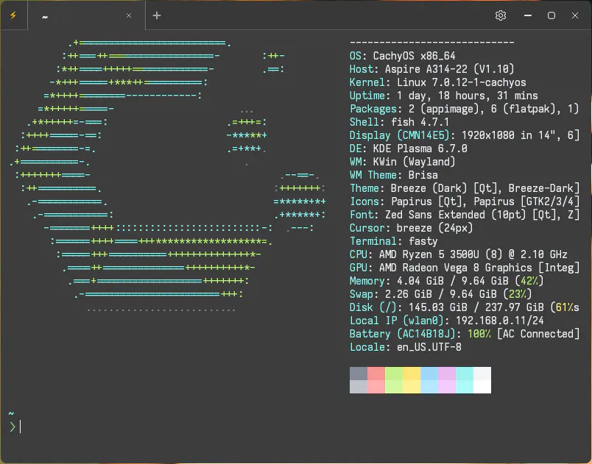Image resolution: width=592 pixels, height=464 pixels.
Task: Click the shell prompt input line
Action: [296, 426]
